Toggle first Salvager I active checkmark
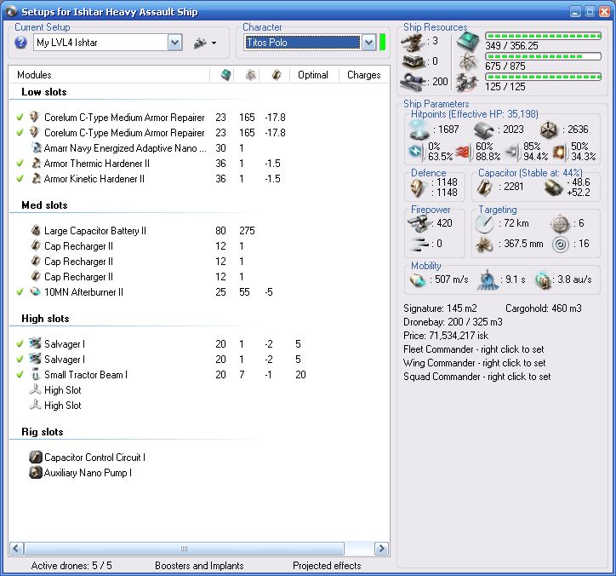616x576 pixels. [20, 344]
